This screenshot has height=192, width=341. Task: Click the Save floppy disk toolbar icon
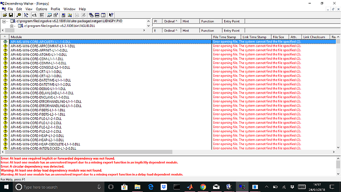11,15
